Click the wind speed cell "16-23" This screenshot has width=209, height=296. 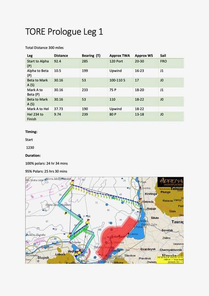(139, 71)
